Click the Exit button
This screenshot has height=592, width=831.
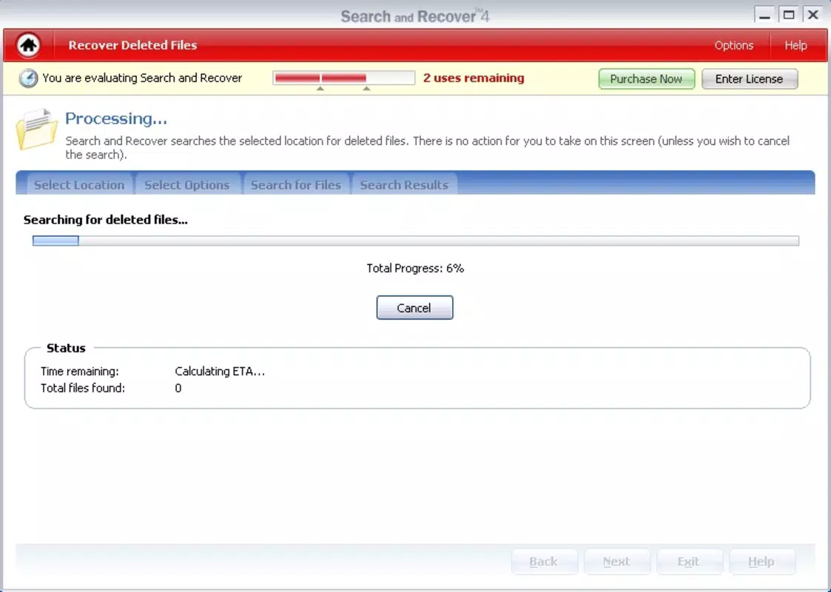point(689,562)
